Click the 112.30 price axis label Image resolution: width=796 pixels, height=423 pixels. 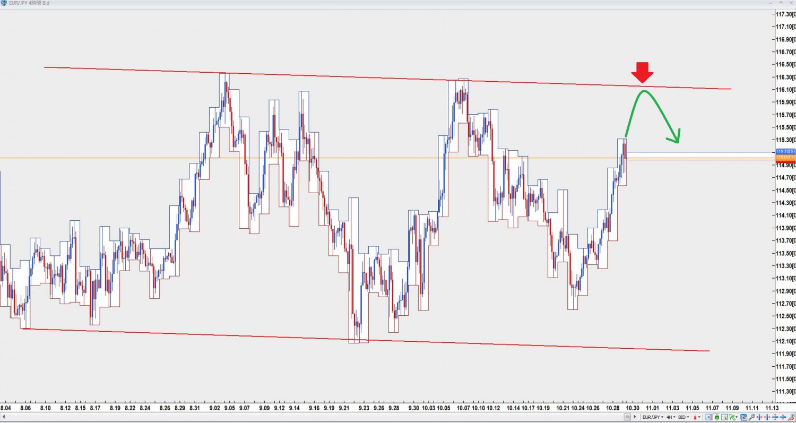point(785,329)
